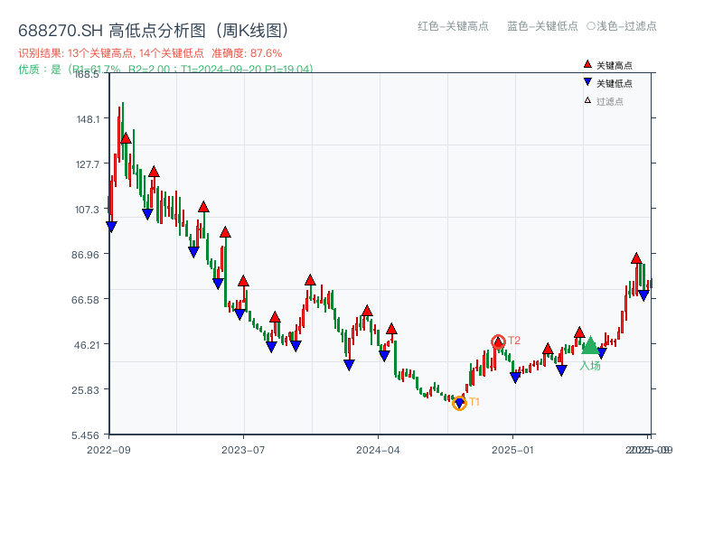Click the topmost red high-point triangle at the 148 peak

tap(124, 138)
